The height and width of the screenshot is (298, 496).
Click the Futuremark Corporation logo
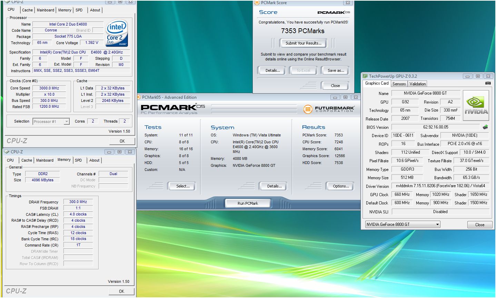click(329, 109)
